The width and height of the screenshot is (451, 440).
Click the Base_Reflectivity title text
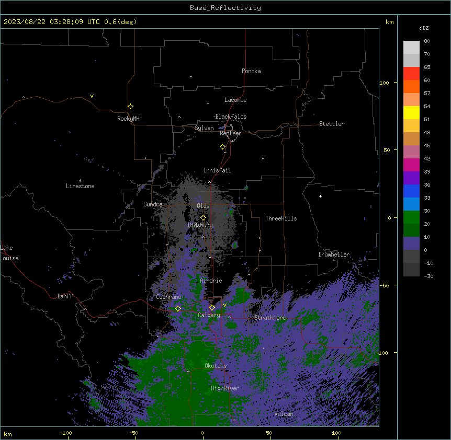click(x=225, y=8)
